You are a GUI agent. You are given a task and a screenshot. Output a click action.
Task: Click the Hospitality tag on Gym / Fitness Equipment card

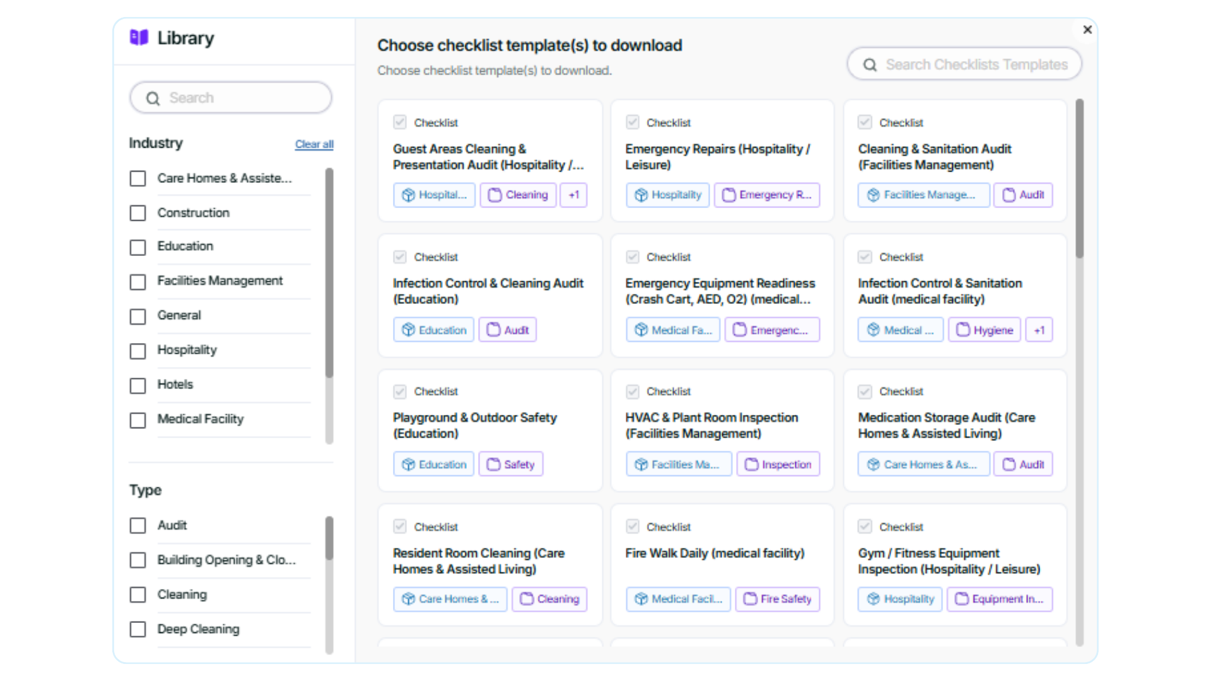[900, 599]
